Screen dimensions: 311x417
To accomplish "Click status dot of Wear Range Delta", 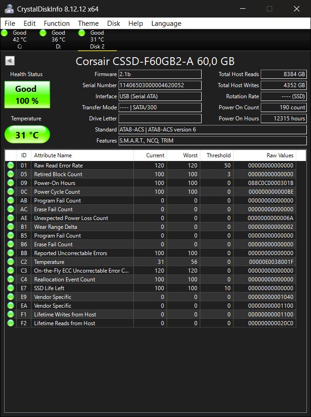I will coord(11,227).
